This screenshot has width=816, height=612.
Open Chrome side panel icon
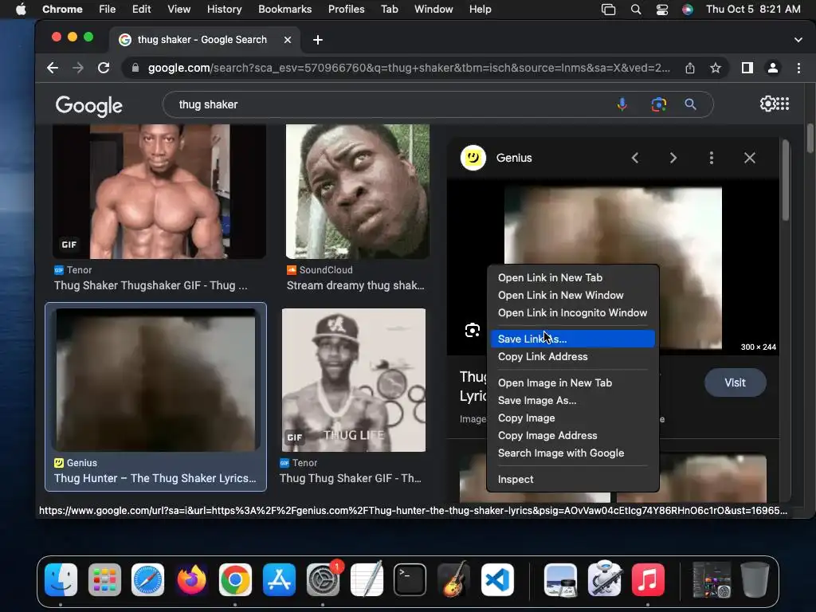[x=747, y=68]
